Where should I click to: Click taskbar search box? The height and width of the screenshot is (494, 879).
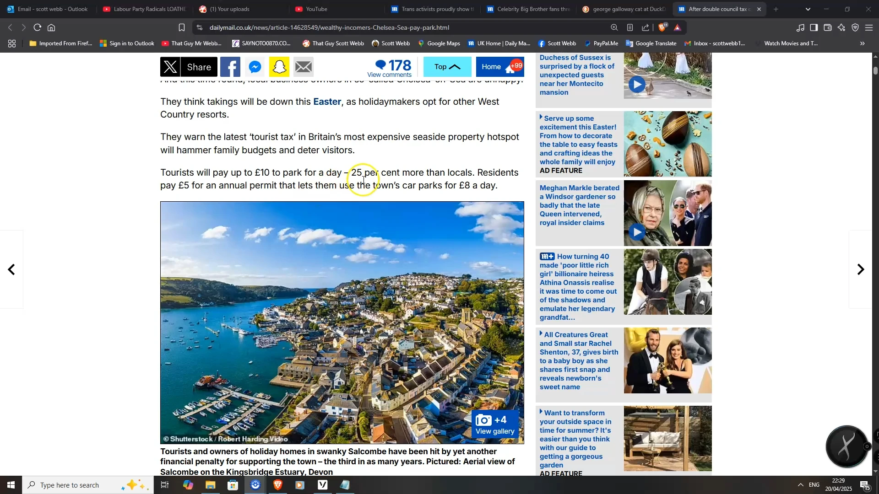88,485
